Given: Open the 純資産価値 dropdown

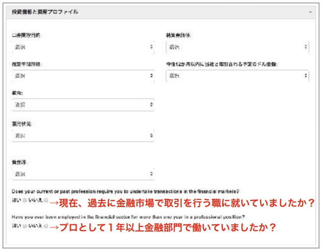Looking at the screenshot, I should tap(237, 47).
